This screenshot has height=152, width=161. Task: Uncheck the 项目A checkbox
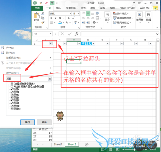pos(12,89)
